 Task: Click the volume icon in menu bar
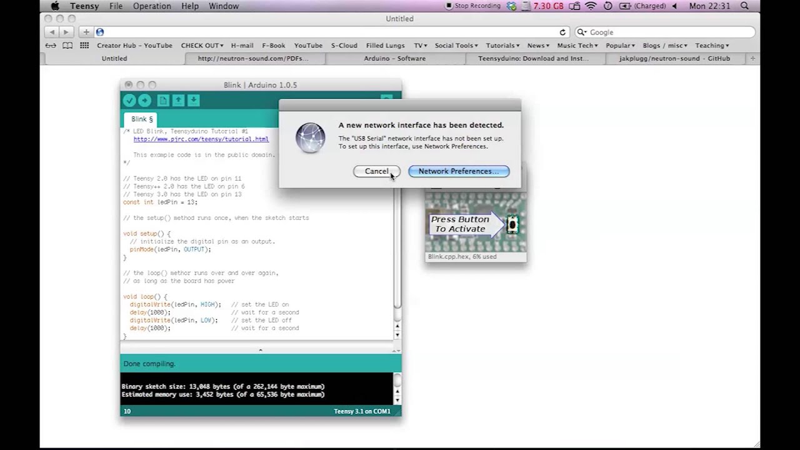tap(676, 6)
